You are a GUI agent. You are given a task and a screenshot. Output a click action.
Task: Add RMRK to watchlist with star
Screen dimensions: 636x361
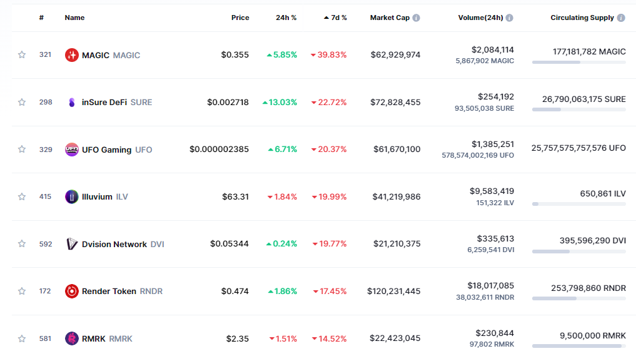(x=22, y=338)
